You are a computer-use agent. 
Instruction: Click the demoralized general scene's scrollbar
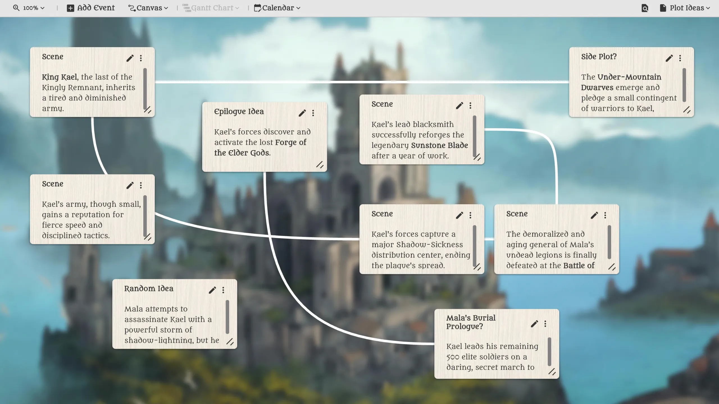pos(609,242)
